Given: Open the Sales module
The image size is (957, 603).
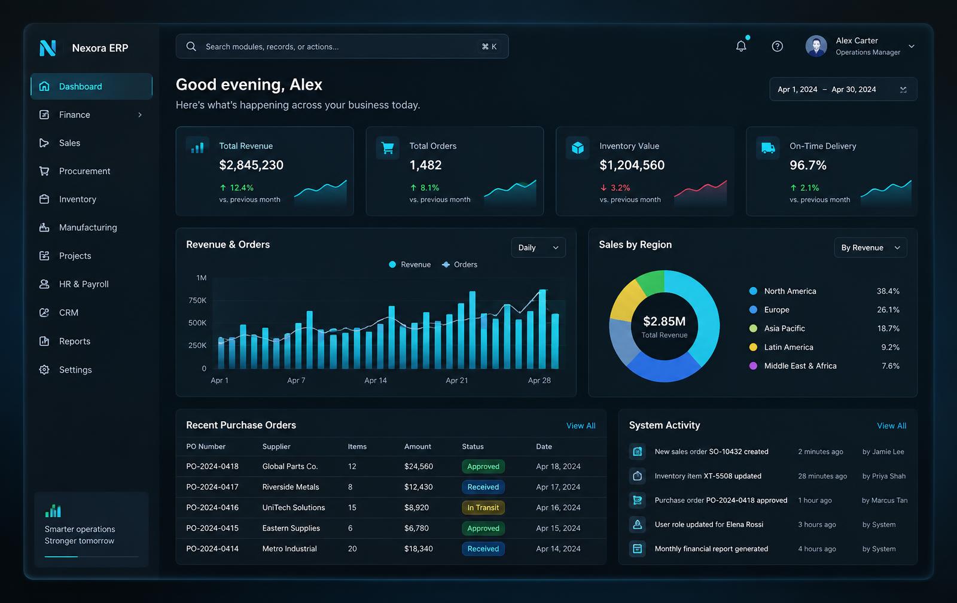Looking at the screenshot, I should [x=92, y=143].
